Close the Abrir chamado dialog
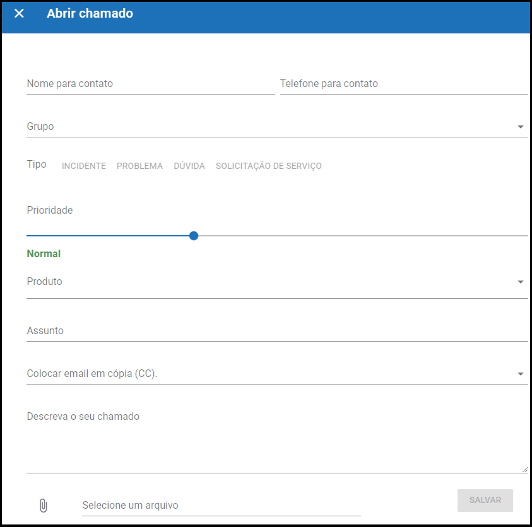The width and height of the screenshot is (532, 527). (19, 14)
